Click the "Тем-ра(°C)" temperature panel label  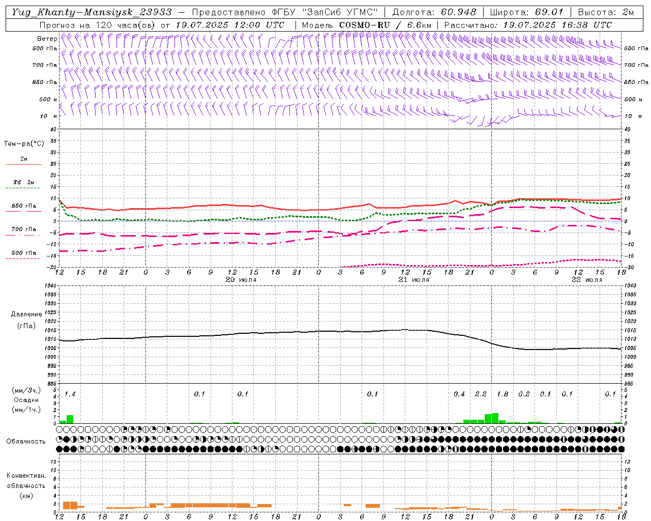[24, 144]
